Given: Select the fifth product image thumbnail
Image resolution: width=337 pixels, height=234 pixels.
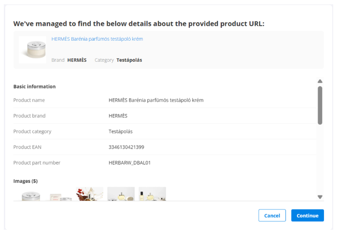Looking at the screenshot, I should [152, 194].
